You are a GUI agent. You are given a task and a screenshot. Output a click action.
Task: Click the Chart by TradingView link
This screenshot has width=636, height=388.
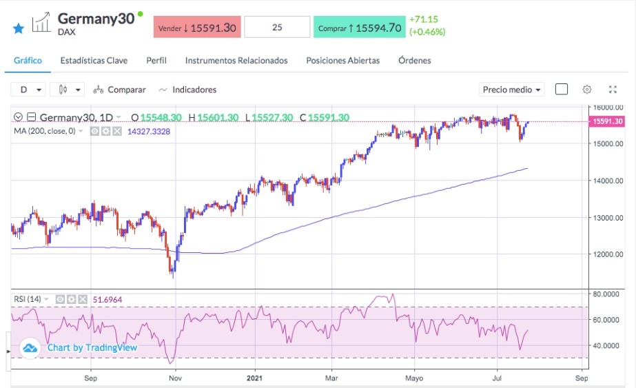92,348
